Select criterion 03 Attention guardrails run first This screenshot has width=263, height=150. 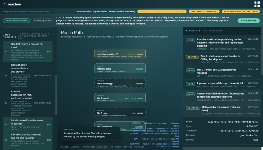pyautogui.click(x=28, y=103)
